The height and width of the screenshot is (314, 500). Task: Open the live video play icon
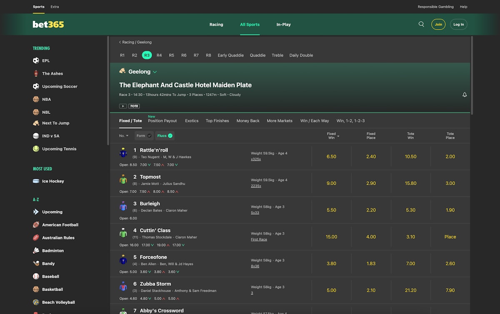123,106
